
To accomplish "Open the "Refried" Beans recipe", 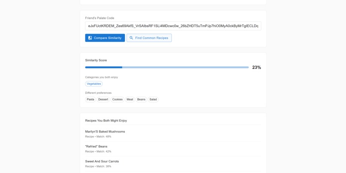I will [173, 149].
